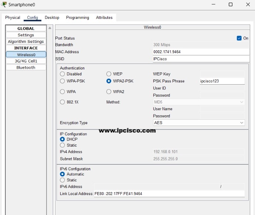
Task: Pick the plain WPA2 authentication radio
Action: (x=109, y=92)
